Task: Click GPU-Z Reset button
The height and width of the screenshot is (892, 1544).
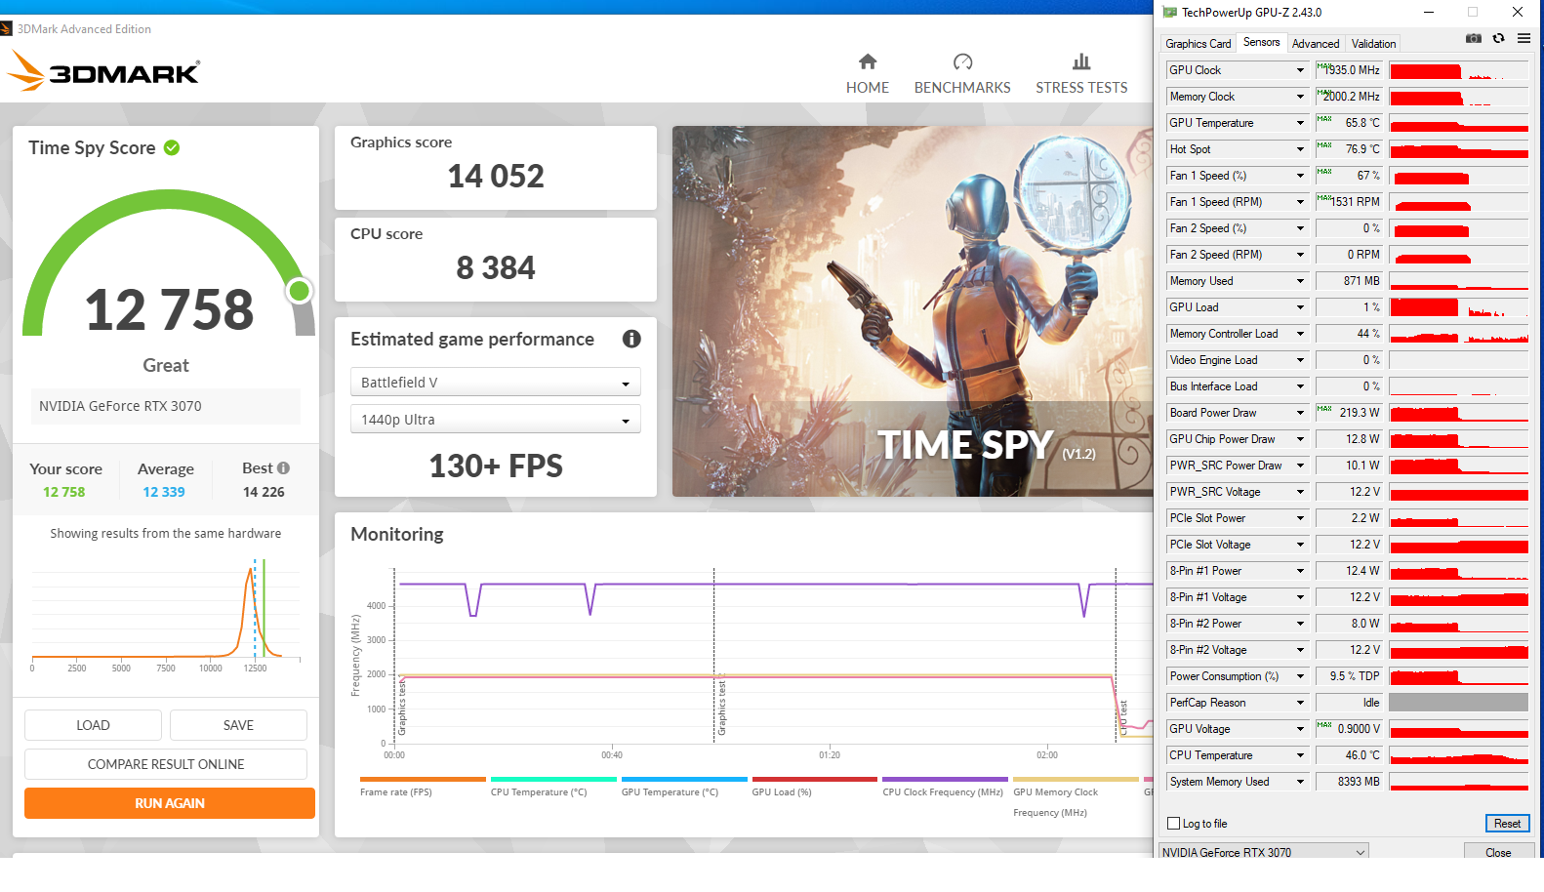Action: [x=1507, y=824]
